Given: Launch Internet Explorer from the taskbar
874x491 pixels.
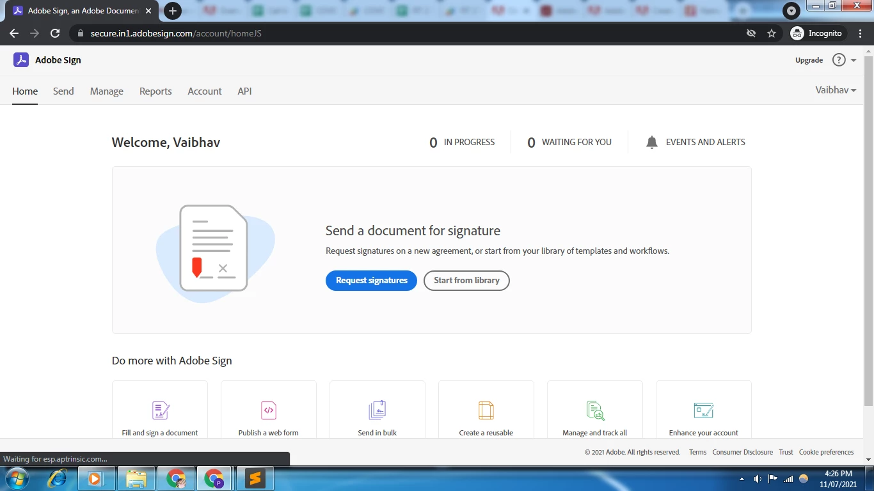Looking at the screenshot, I should tap(58, 478).
